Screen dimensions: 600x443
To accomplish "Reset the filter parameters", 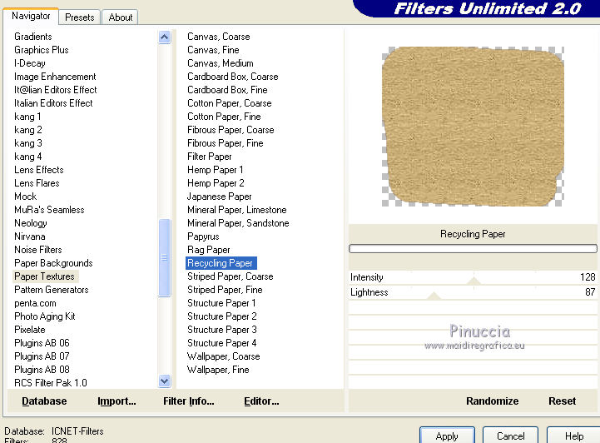I will (562, 401).
